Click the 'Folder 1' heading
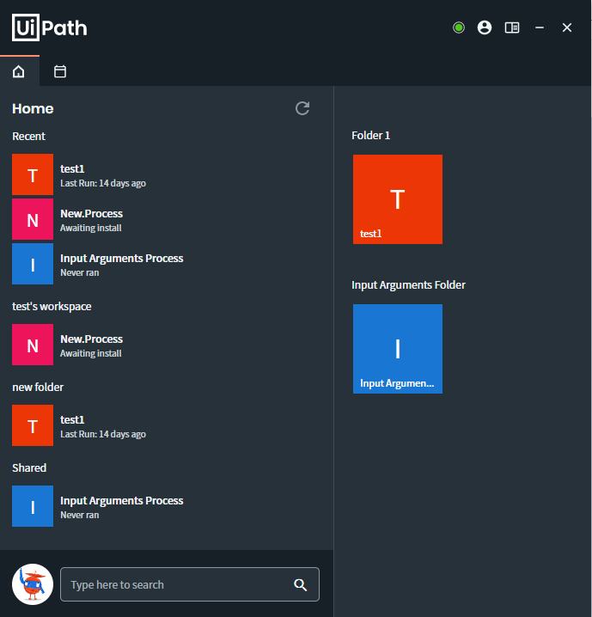The width and height of the screenshot is (592, 617). tap(371, 136)
